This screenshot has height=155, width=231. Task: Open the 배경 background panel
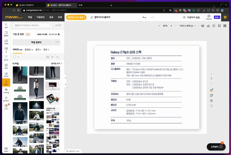point(6,66)
